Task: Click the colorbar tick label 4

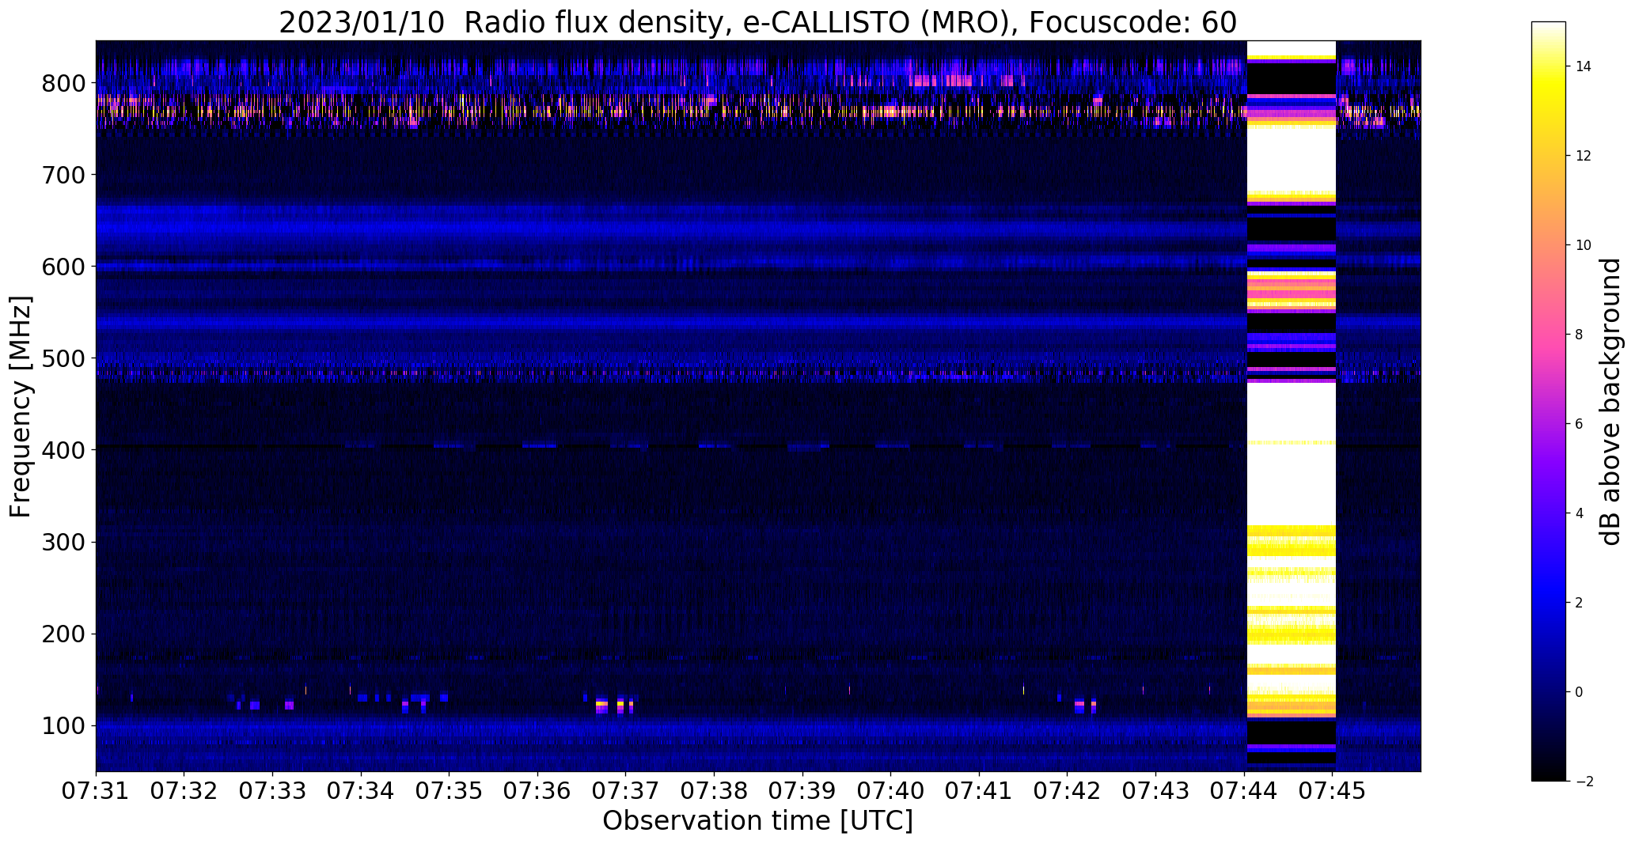Action: [x=1579, y=513]
